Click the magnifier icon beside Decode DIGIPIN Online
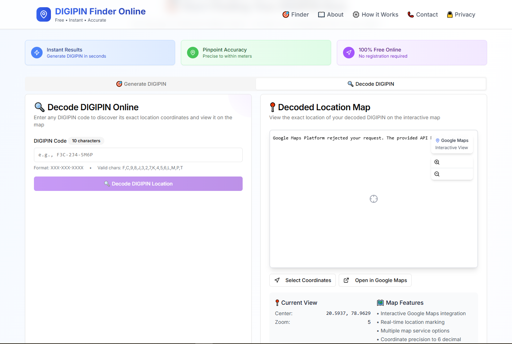Image resolution: width=512 pixels, height=344 pixels. coord(39,107)
